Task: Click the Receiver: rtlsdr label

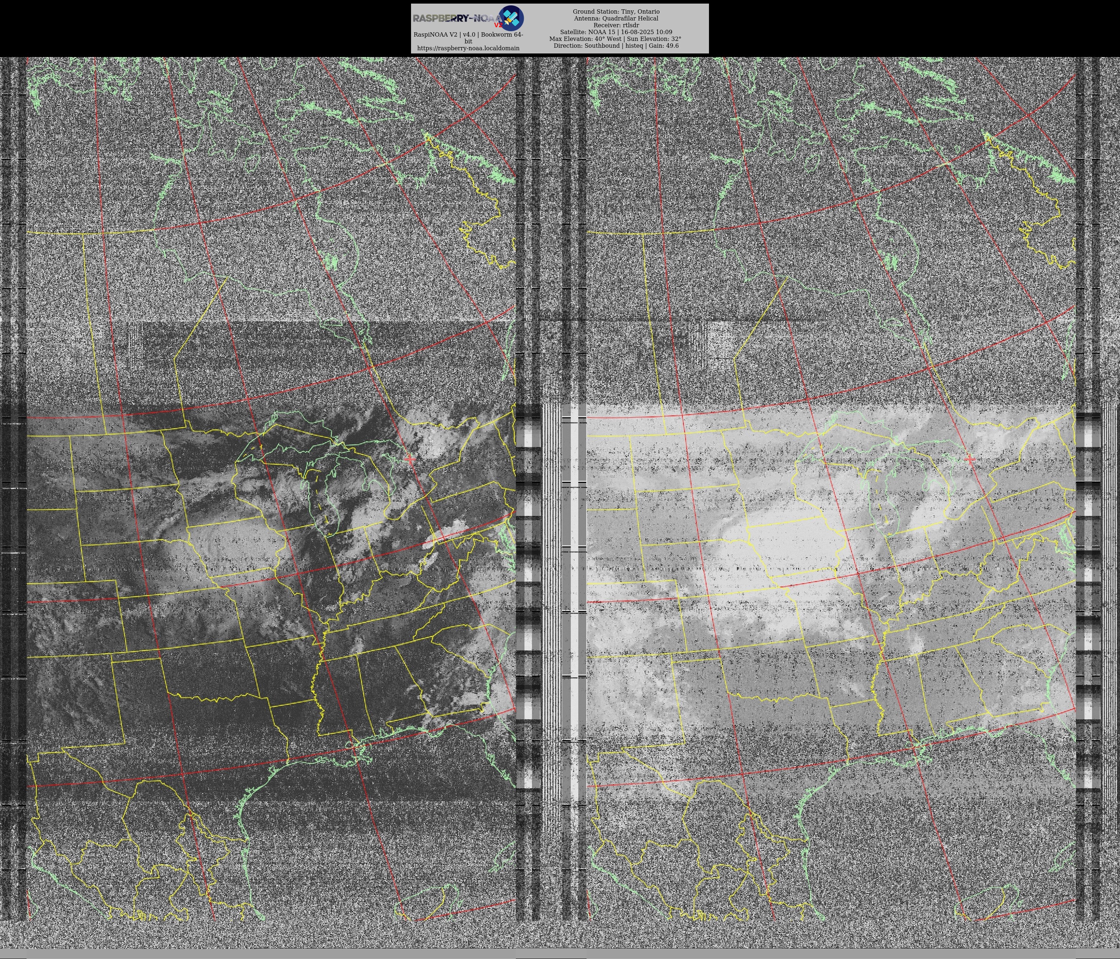Action: 616,25
